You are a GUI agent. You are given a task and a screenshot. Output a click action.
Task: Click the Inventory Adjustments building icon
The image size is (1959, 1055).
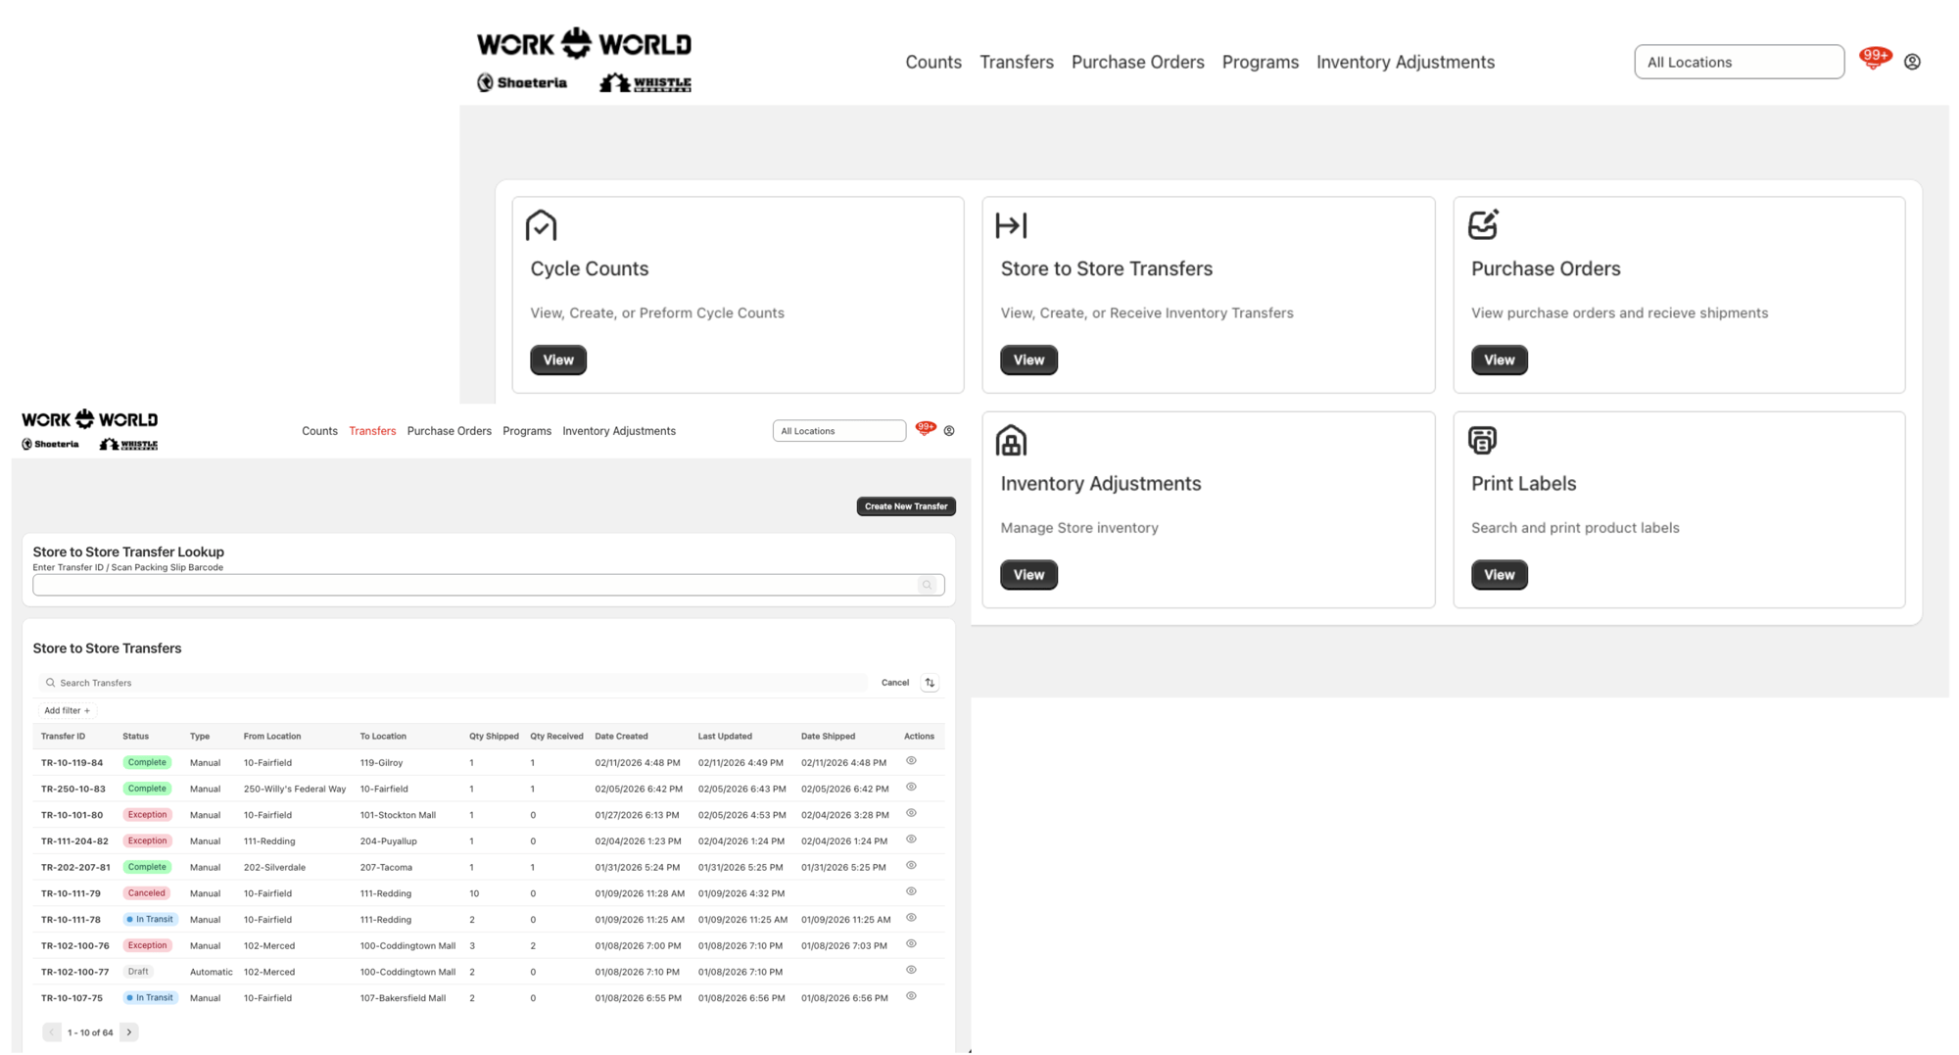pyautogui.click(x=1011, y=441)
